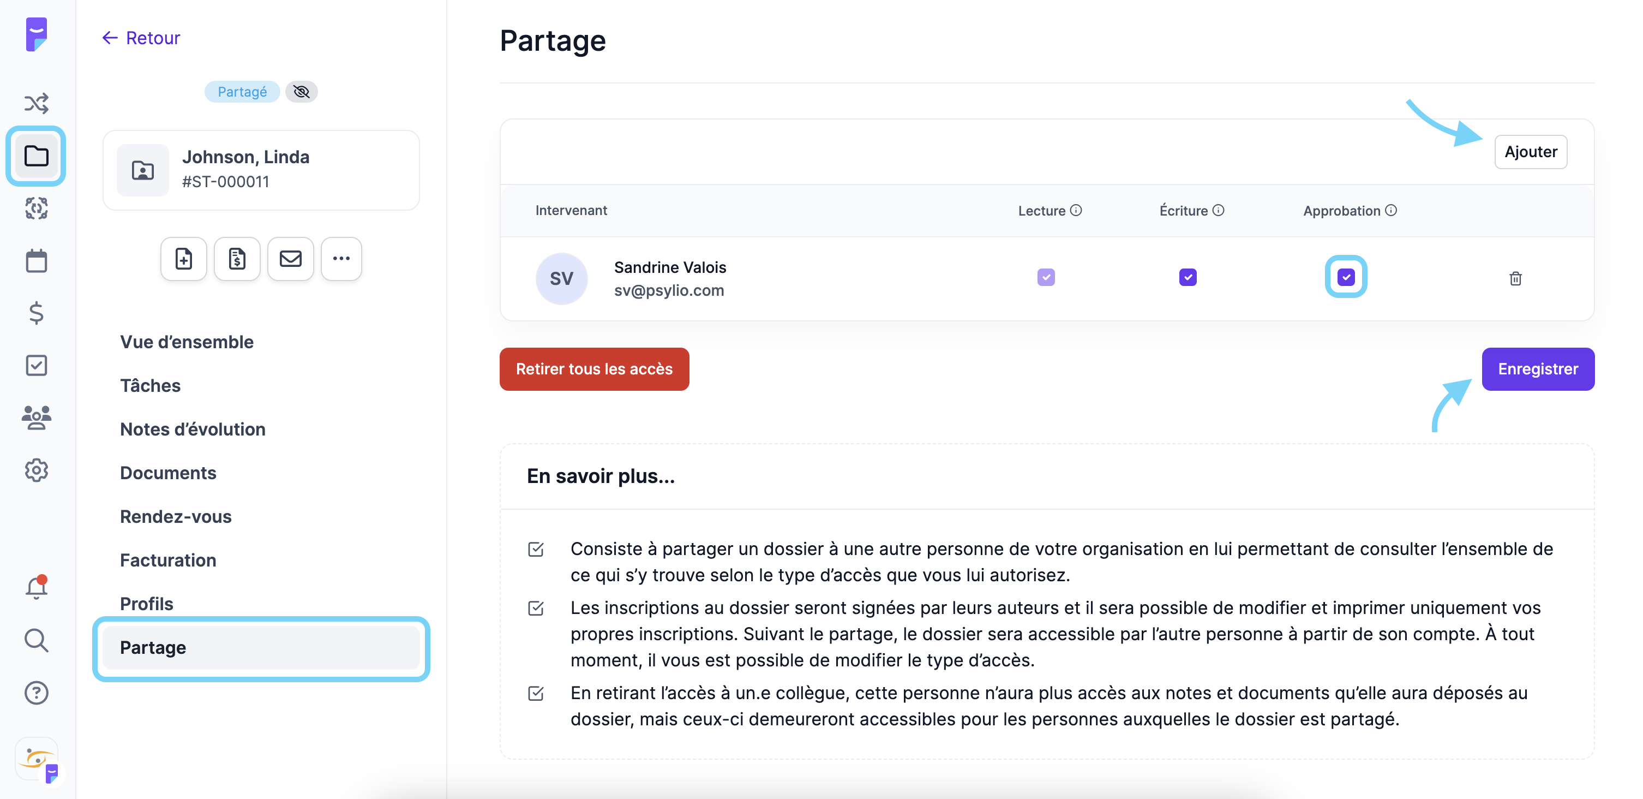Open the three-dots more actions menu
The height and width of the screenshot is (799, 1643).
(x=341, y=259)
